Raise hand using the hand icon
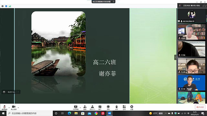 pyautogui.click(x=116, y=107)
